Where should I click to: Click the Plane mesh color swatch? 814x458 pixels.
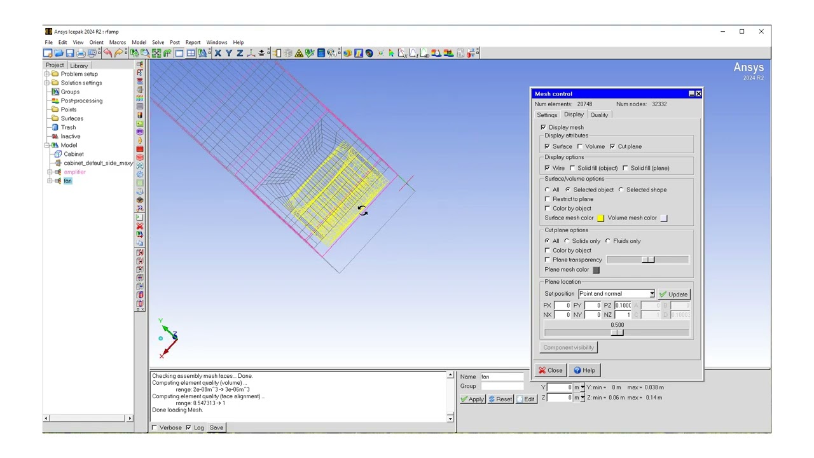[x=596, y=270]
